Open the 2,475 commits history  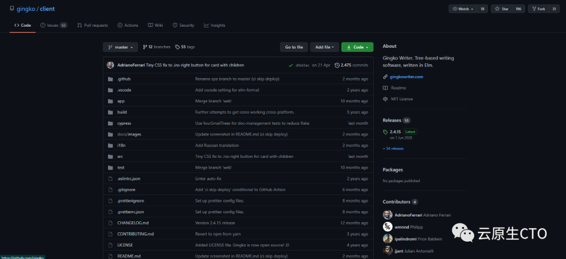[x=351, y=66]
